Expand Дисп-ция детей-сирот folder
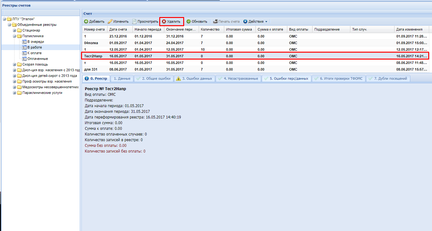 15,76
